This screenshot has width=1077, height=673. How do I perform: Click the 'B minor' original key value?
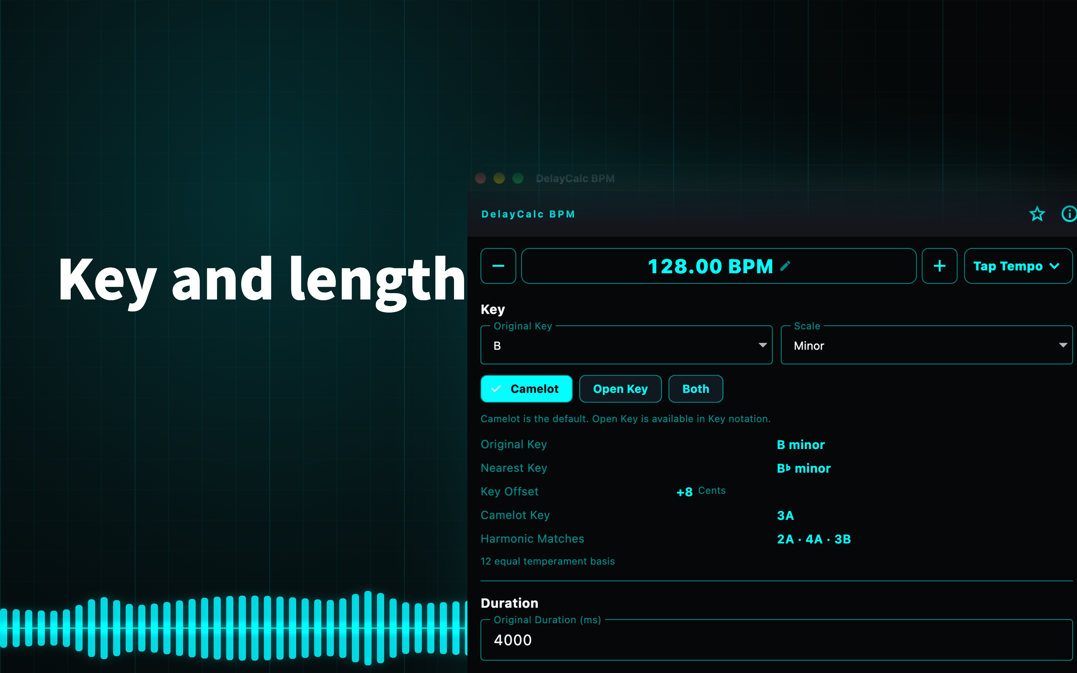coord(801,445)
